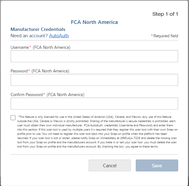The width and height of the screenshot is (189, 186).
Task: Click the red asterisk before Required field
Action: tap(152, 36)
